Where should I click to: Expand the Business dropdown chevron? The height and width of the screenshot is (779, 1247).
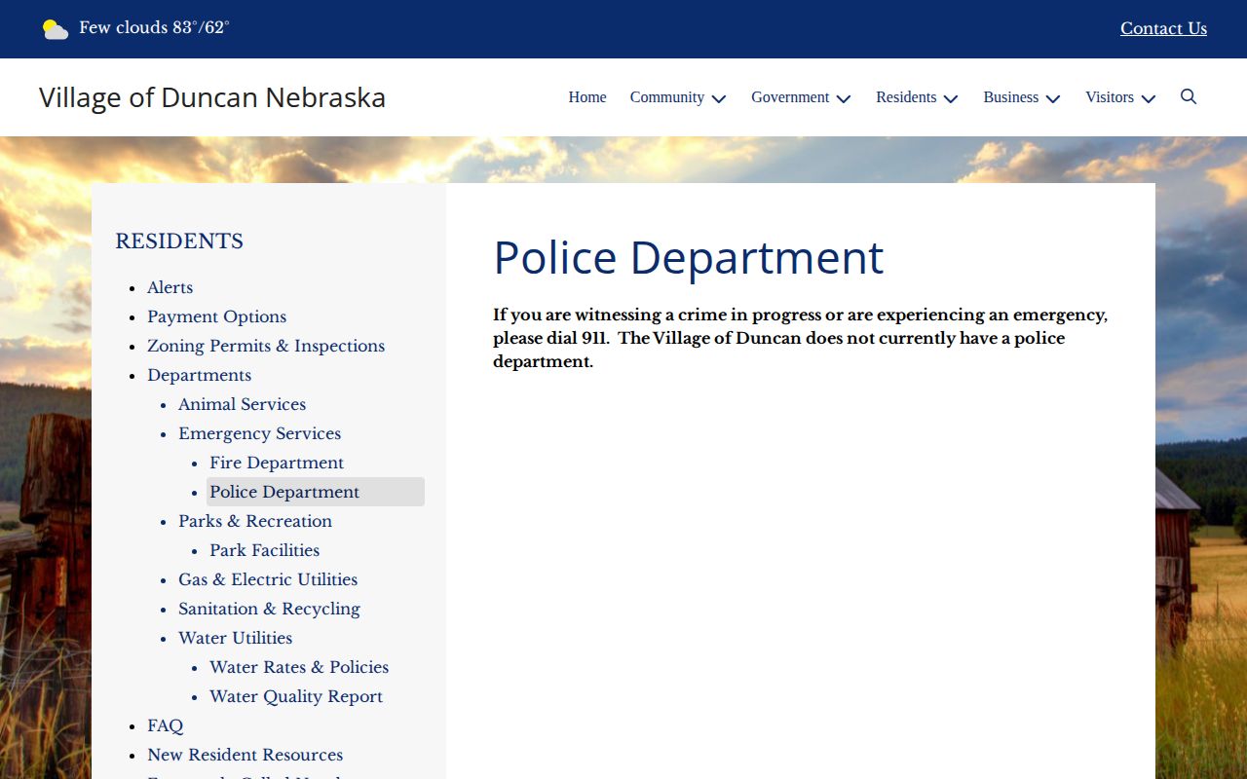click(x=1053, y=98)
